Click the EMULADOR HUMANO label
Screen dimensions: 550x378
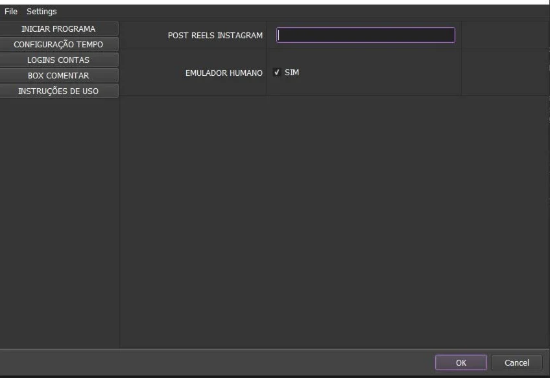click(x=224, y=73)
